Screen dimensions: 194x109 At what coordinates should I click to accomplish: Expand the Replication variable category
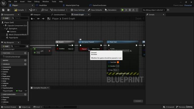[x=2, y=76]
